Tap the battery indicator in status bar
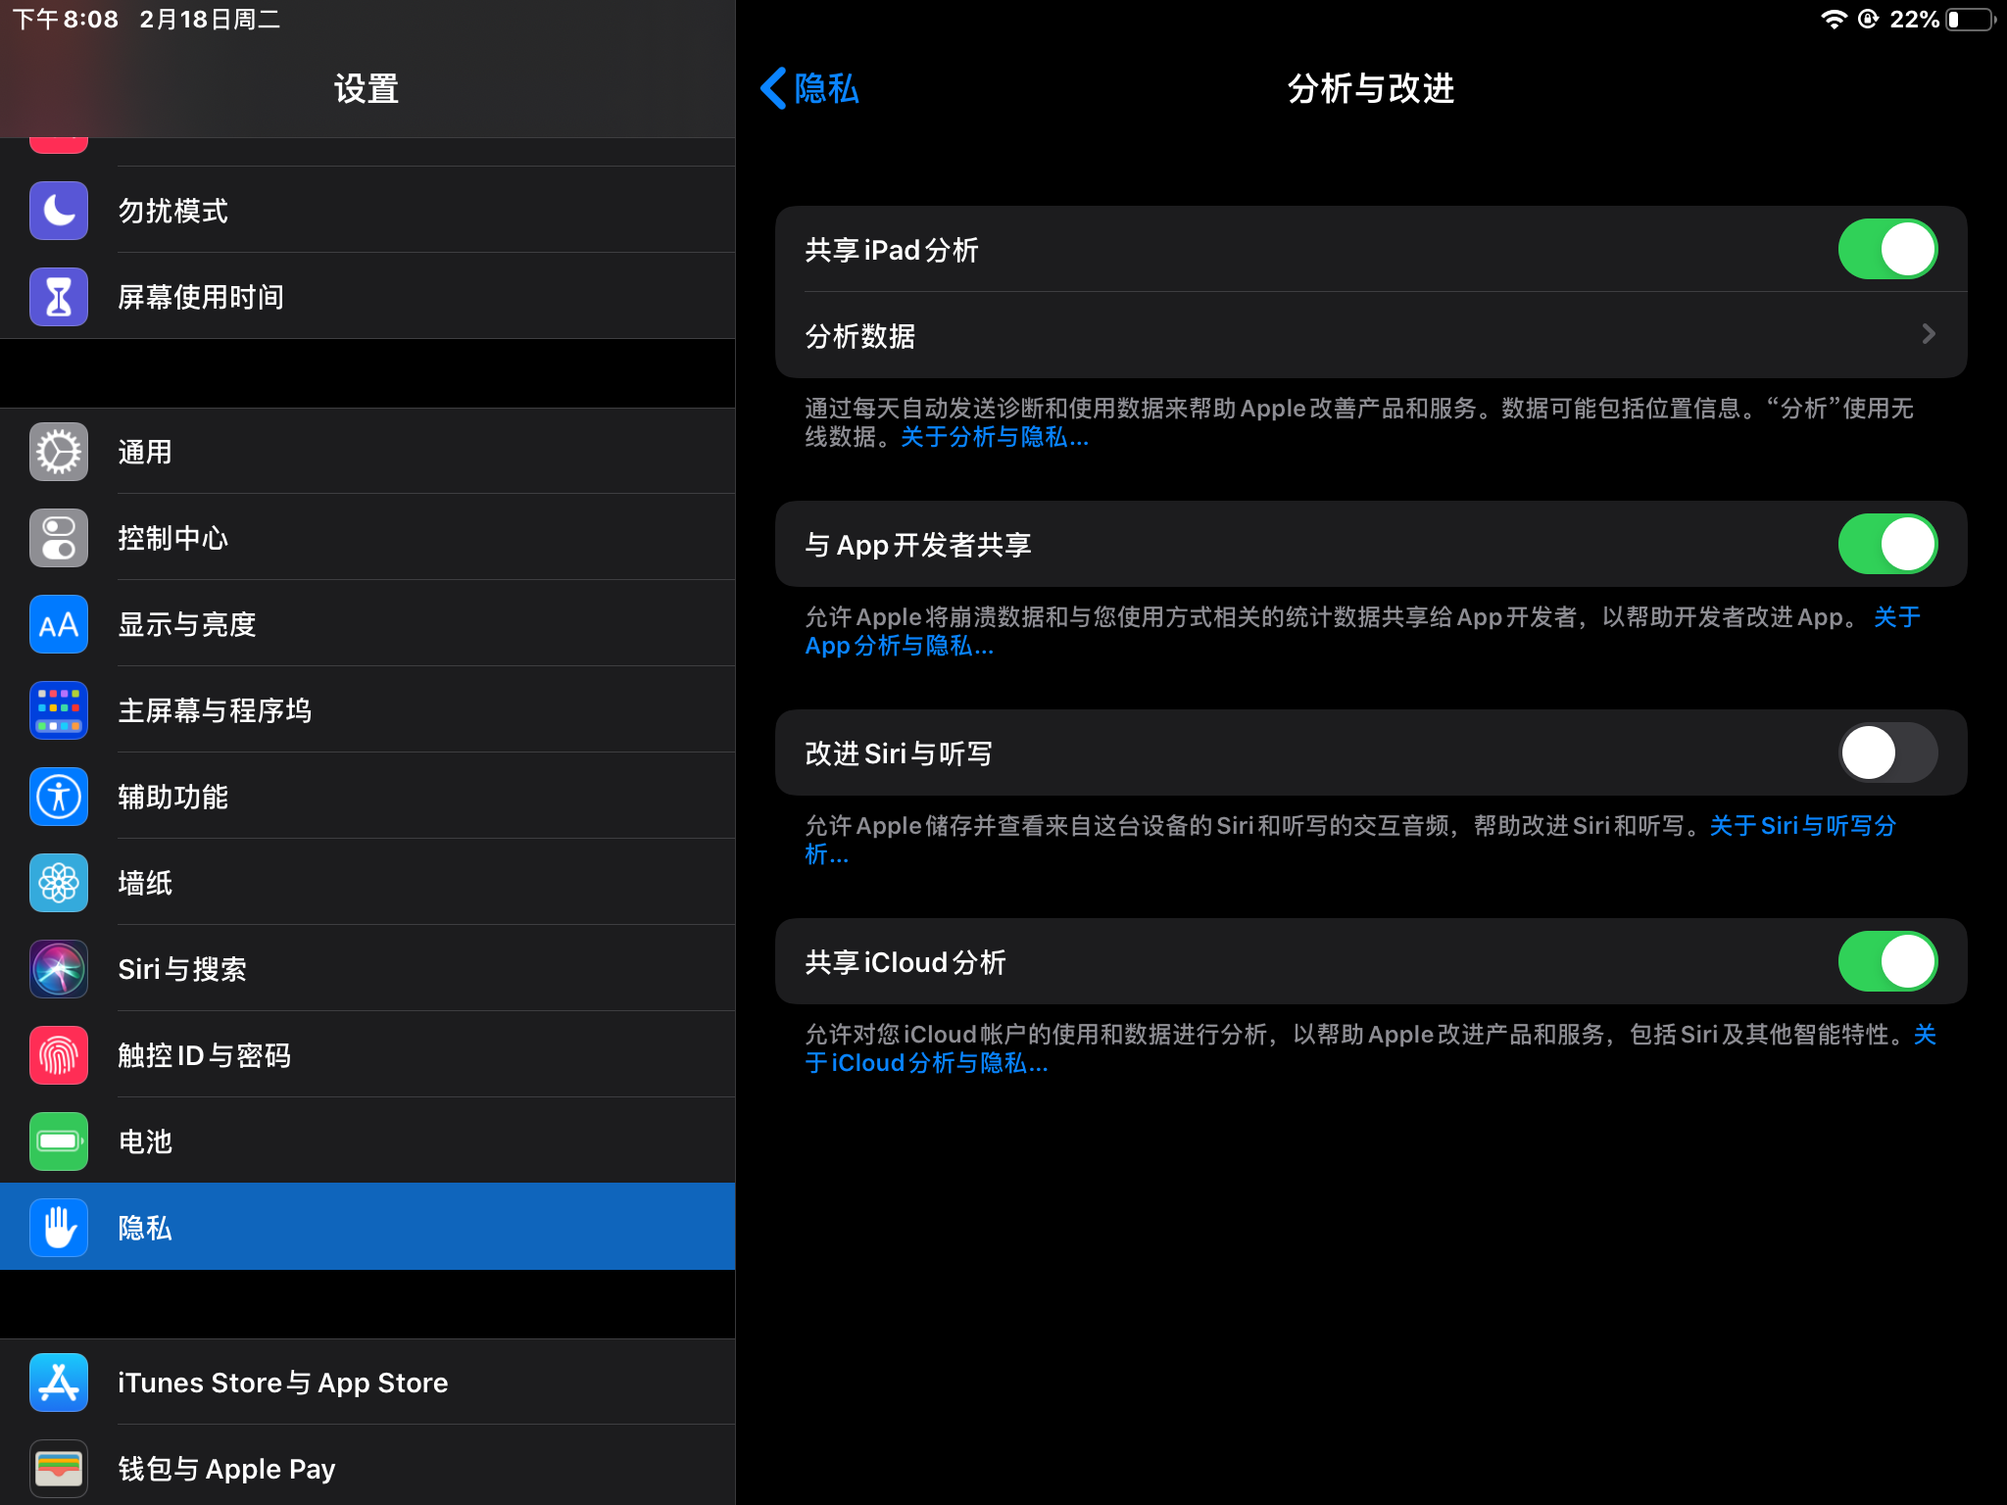The height and width of the screenshot is (1505, 2007). point(1971,20)
